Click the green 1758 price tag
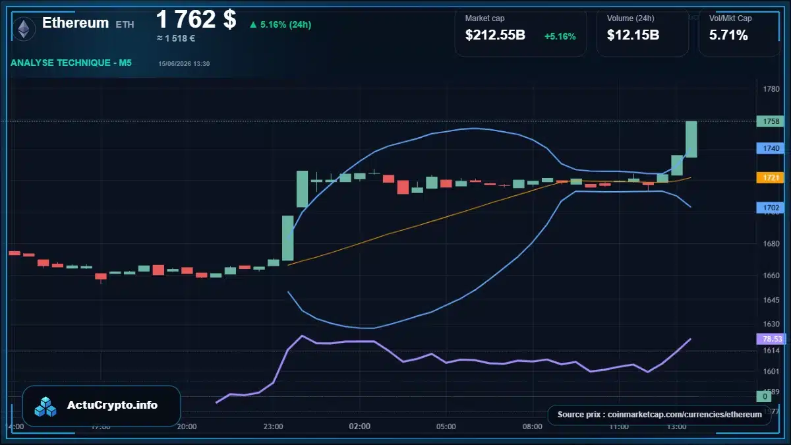The width and height of the screenshot is (791, 445). [771, 121]
